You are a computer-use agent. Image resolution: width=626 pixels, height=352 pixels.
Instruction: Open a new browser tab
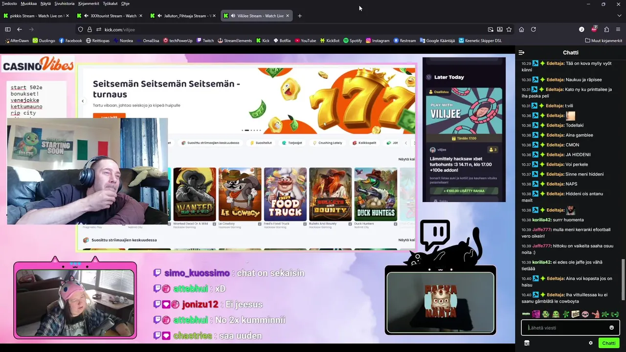[x=300, y=16]
